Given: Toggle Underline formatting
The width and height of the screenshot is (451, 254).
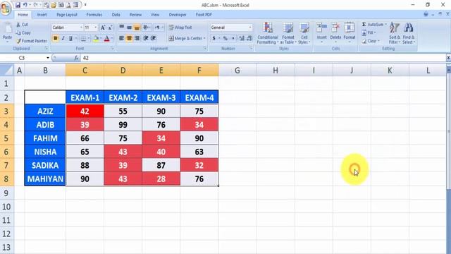Looking at the screenshot, I should [x=70, y=38].
